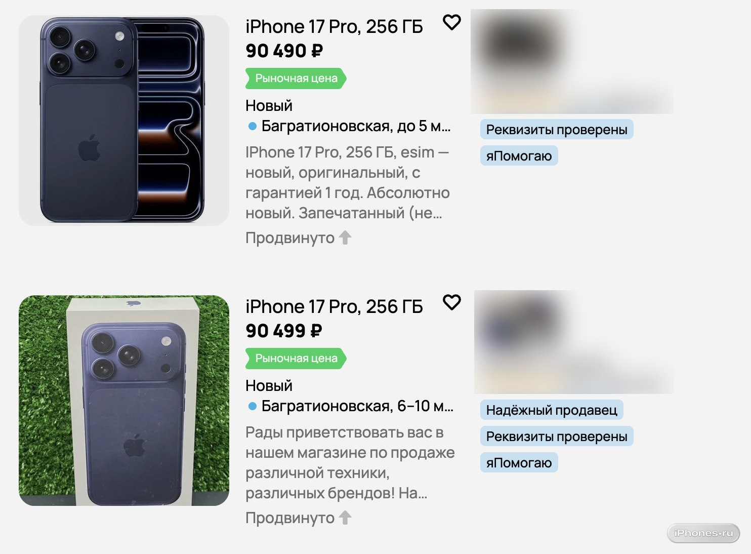Image resolution: width=751 pixels, height=554 pixels.
Task: Click first seller's Реквизиты проверены badge
Action: click(x=557, y=130)
